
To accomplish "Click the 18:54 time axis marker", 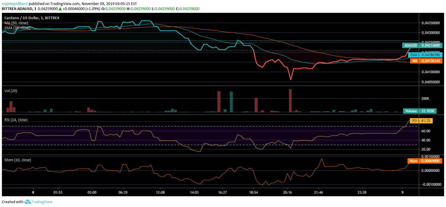I will click(253, 192).
